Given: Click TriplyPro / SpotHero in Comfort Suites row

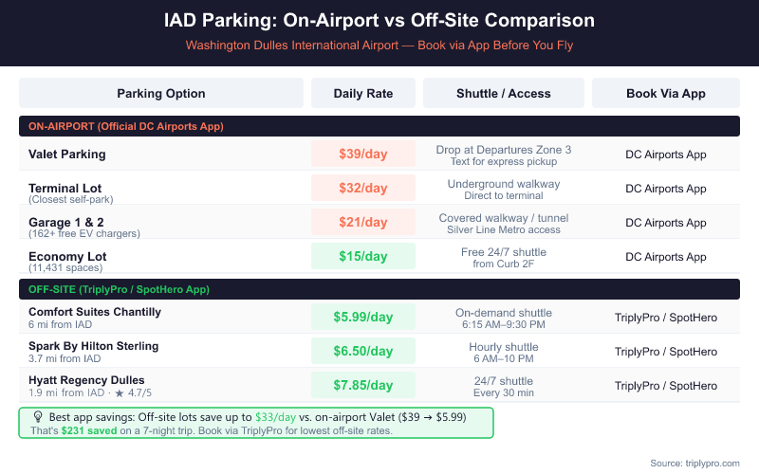Looking at the screenshot, I should (x=665, y=318).
